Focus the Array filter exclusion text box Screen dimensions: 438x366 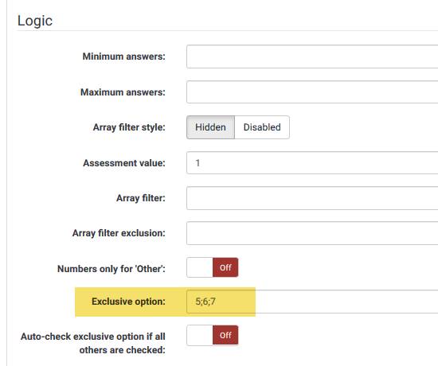[312, 233]
